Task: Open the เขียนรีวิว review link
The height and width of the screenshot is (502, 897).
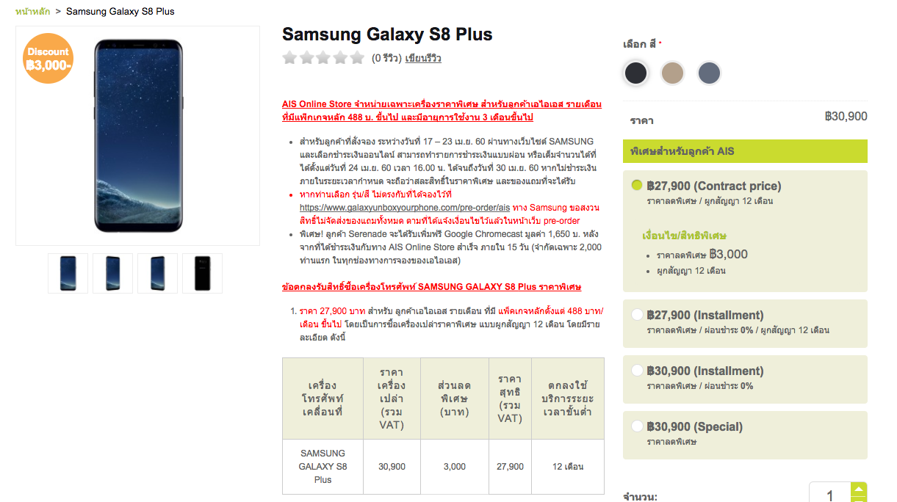Action: [x=423, y=58]
